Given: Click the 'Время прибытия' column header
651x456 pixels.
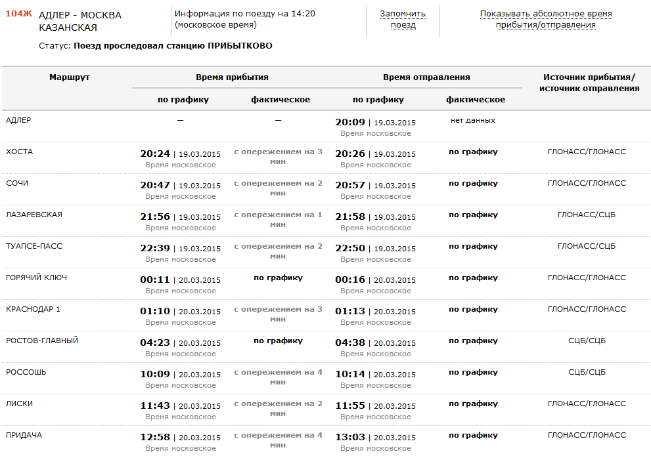Looking at the screenshot, I should (232, 77).
